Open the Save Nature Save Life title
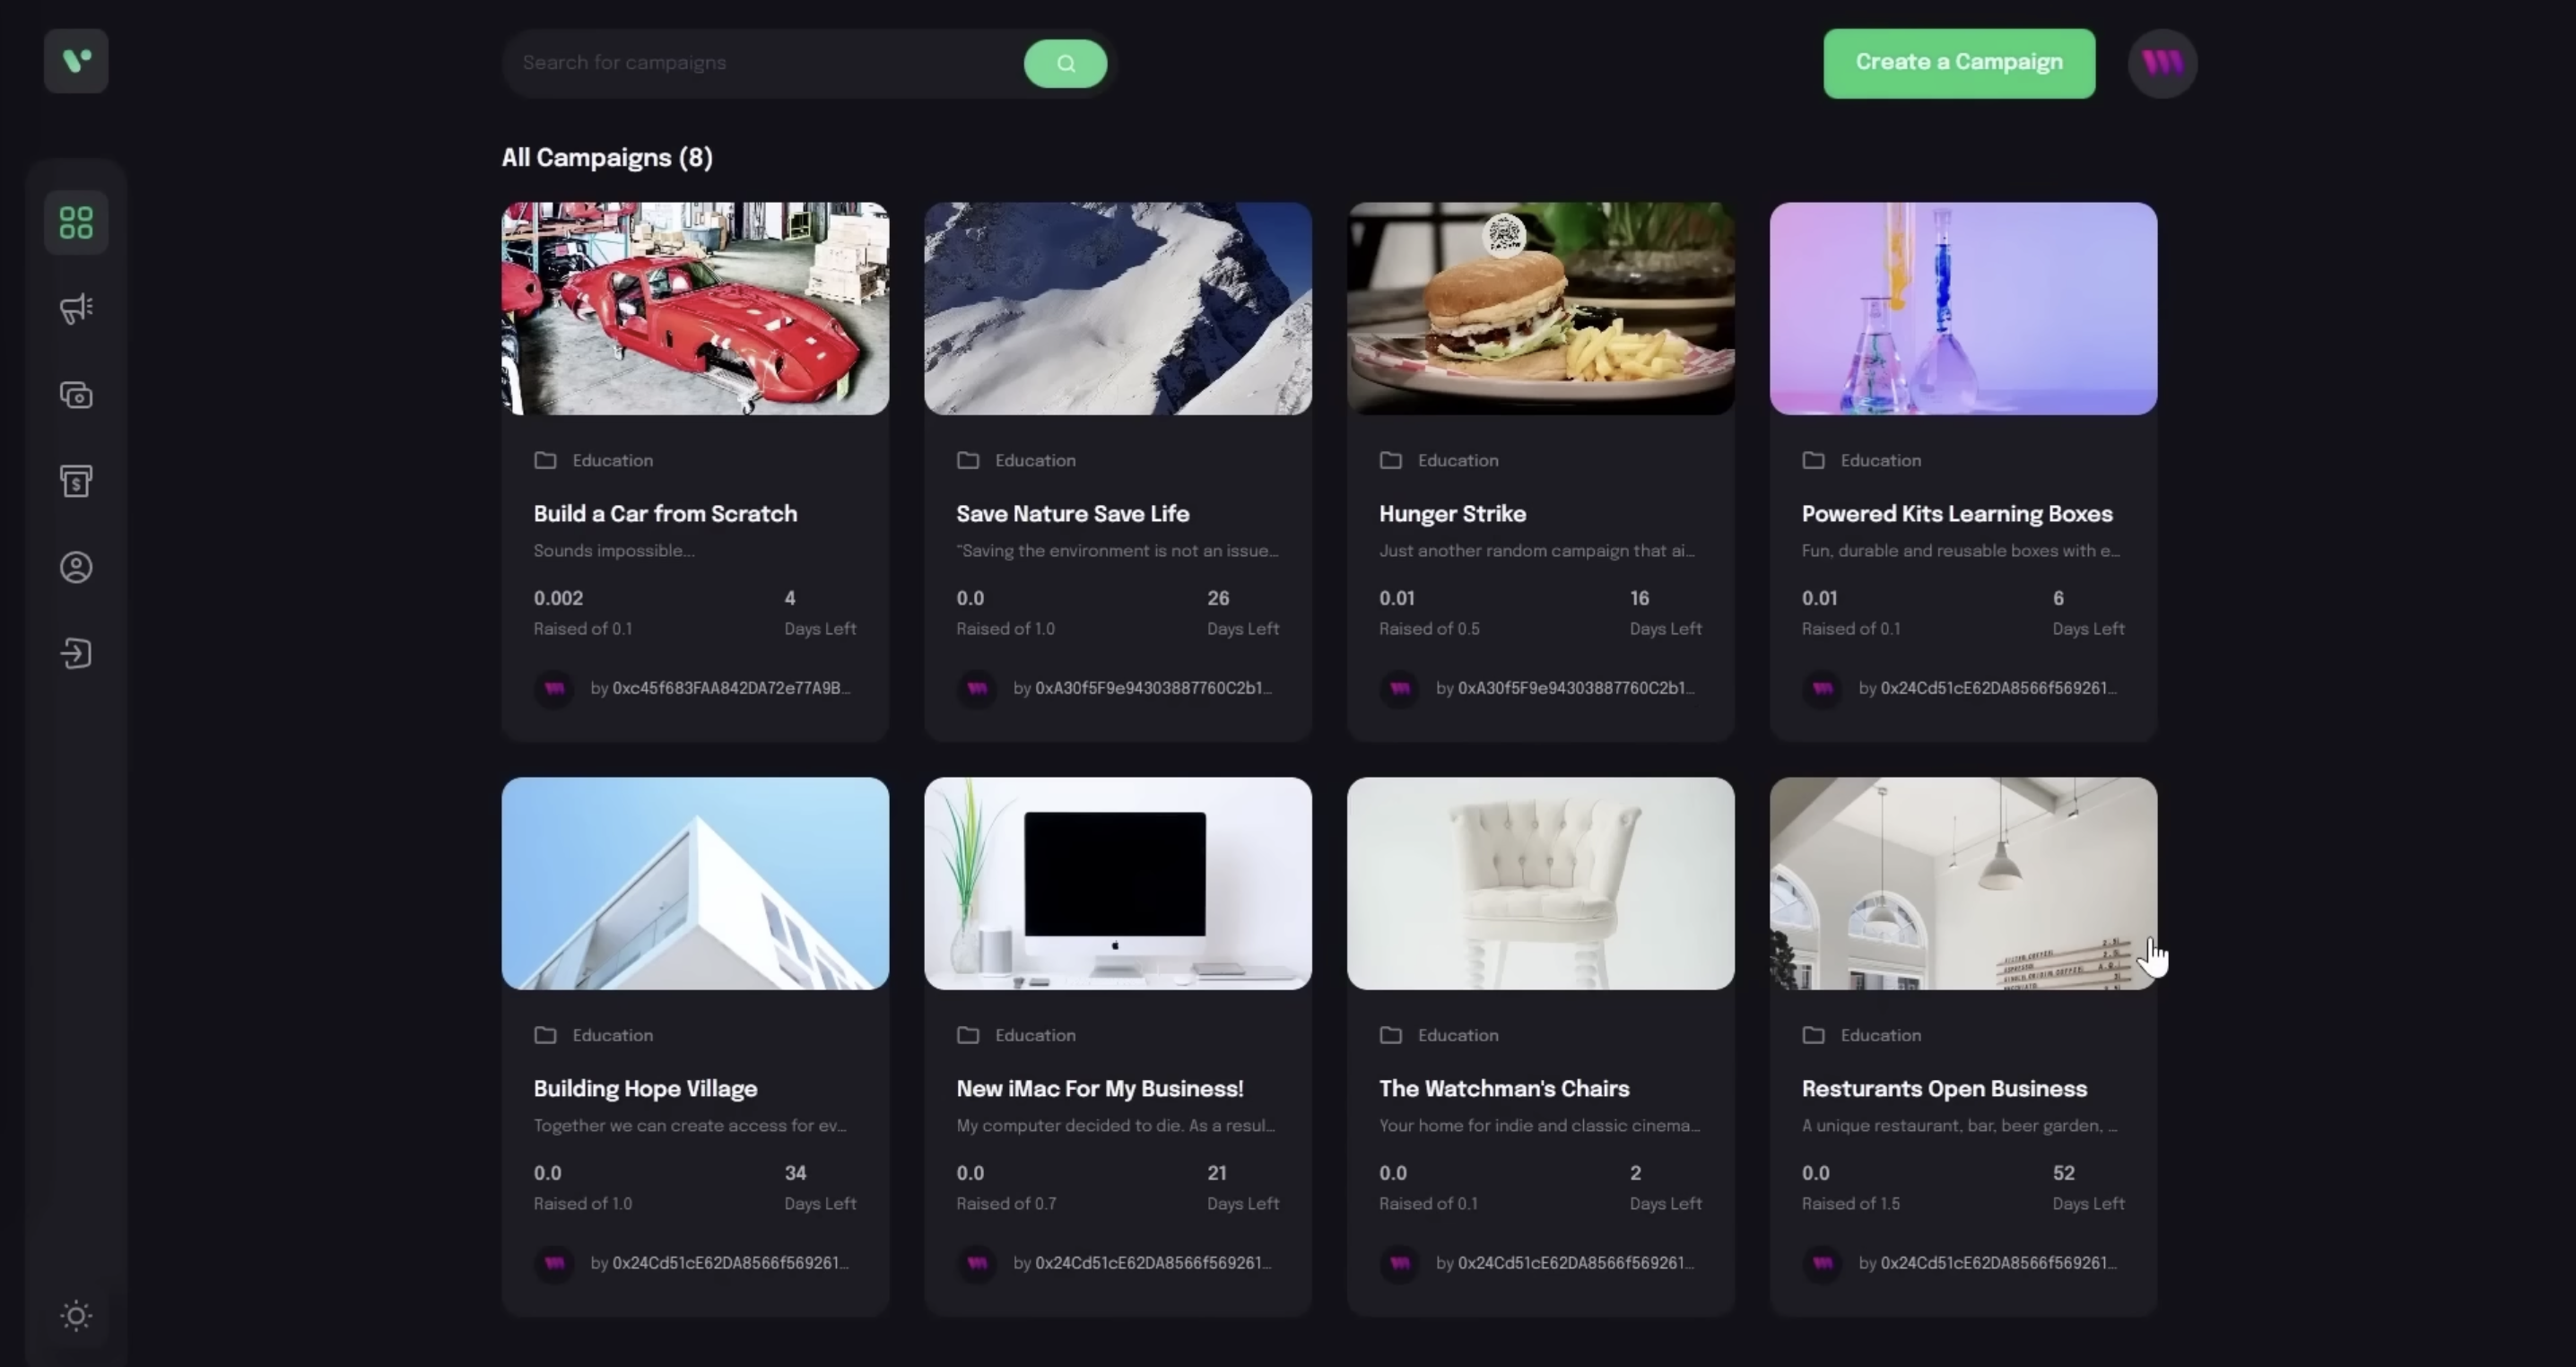Image resolution: width=2576 pixels, height=1367 pixels. coord(1072,514)
